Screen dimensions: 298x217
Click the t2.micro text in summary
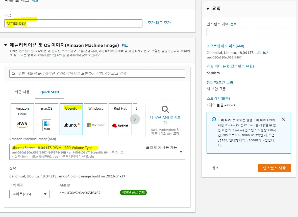point(213,73)
